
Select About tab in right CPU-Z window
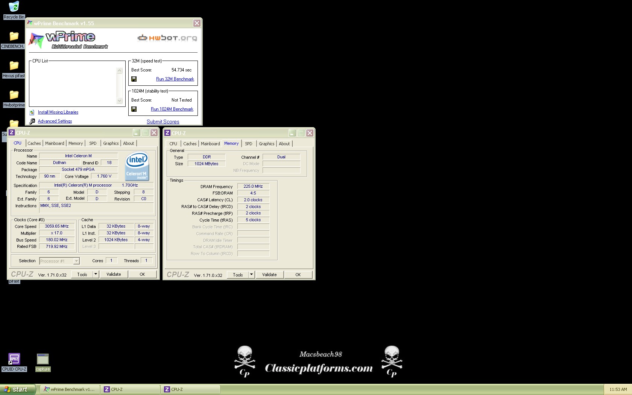[x=284, y=144]
